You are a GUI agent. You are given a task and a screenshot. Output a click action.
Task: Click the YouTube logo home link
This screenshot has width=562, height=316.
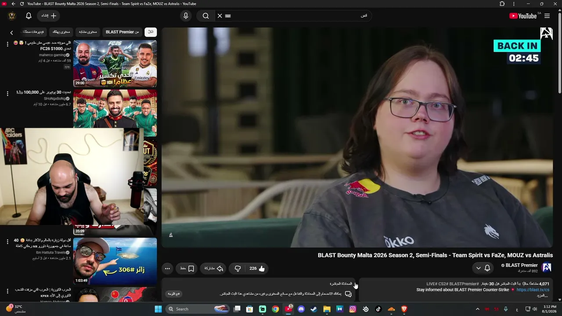click(523, 16)
